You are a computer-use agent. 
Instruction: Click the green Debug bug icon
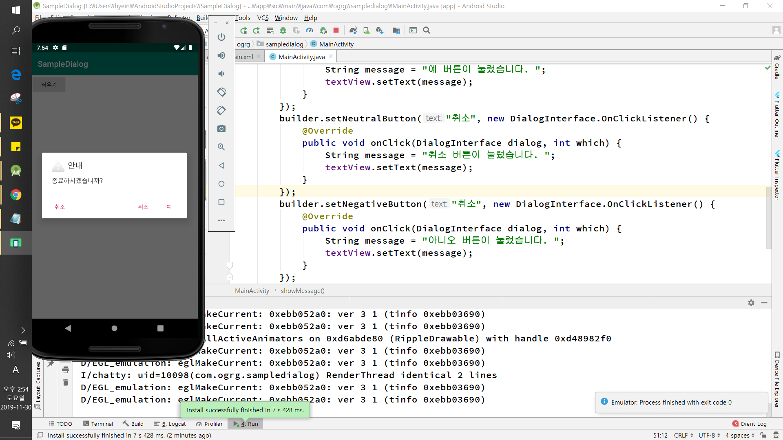click(x=283, y=30)
